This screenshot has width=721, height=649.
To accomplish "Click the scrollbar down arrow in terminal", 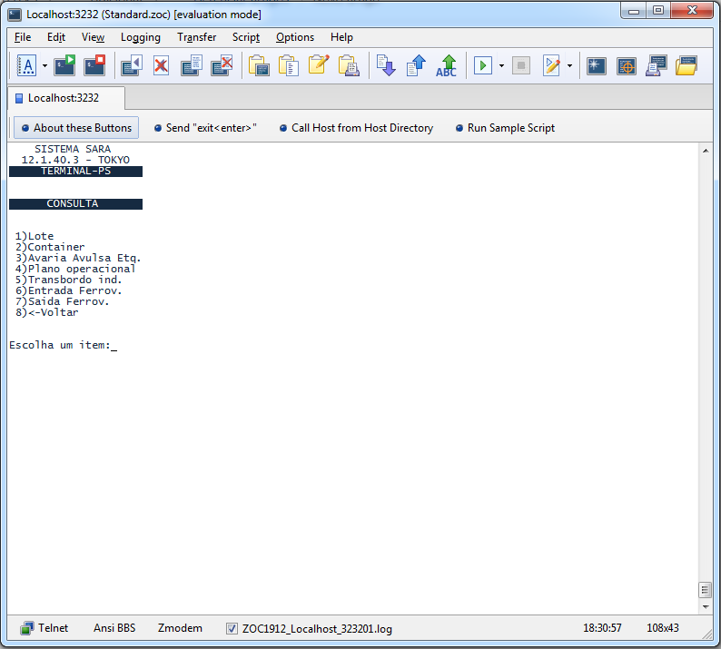I will [706, 607].
